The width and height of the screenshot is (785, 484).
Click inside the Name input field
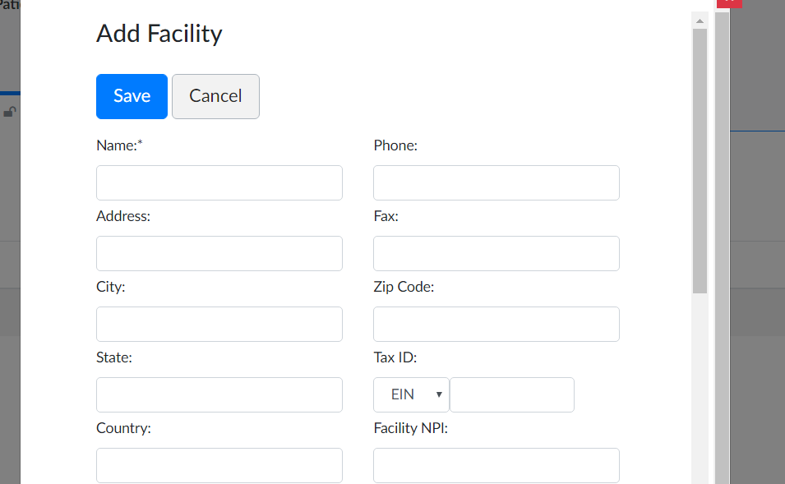(x=219, y=182)
